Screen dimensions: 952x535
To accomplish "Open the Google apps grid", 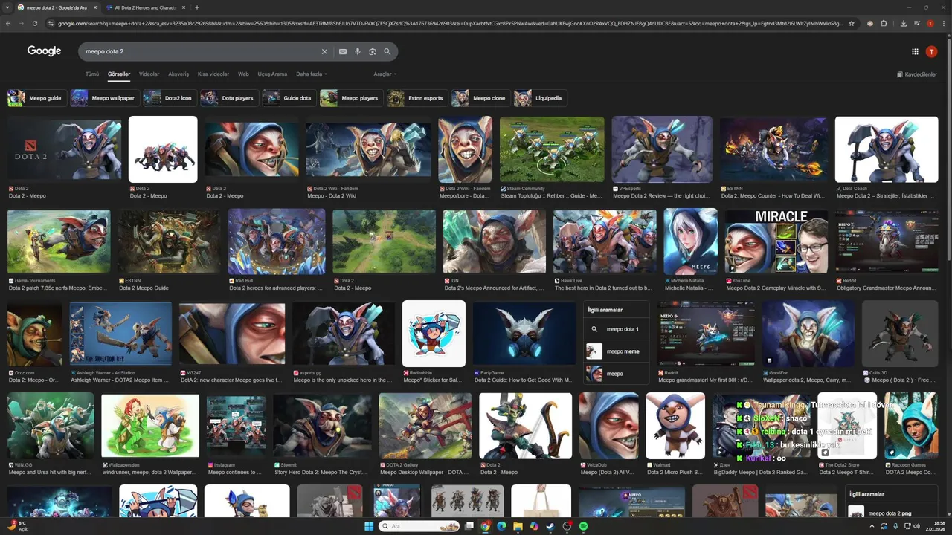I will 915,51.
